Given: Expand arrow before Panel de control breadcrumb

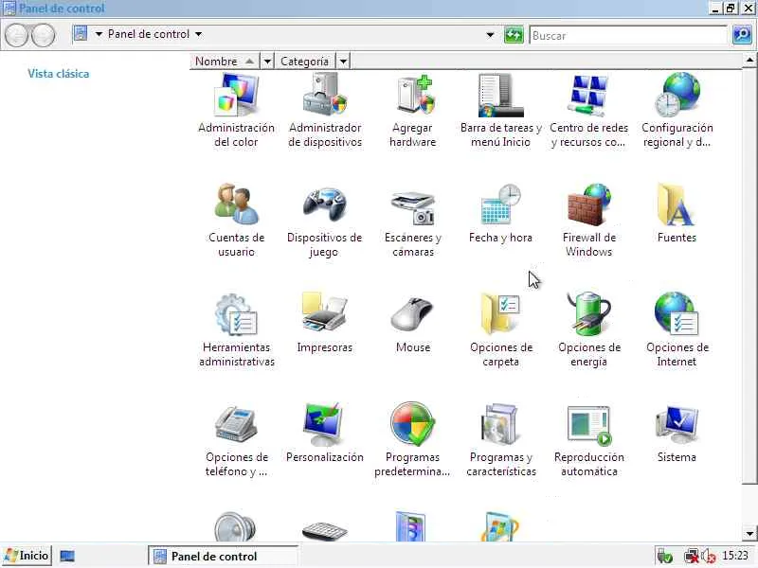Looking at the screenshot, I should click(99, 34).
